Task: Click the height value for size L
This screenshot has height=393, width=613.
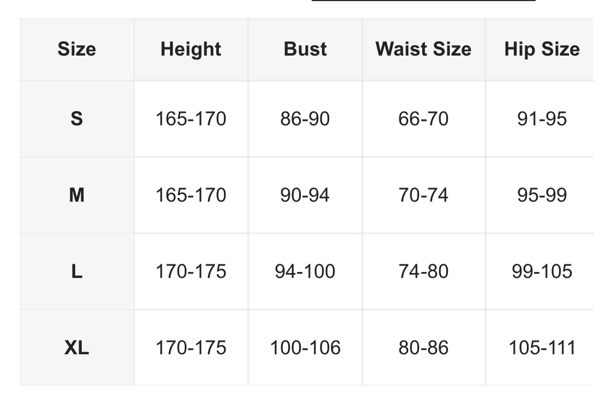Action: tap(191, 271)
